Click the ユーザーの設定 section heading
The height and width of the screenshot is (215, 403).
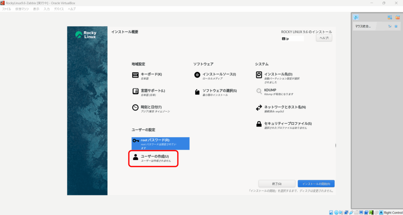tap(143, 130)
